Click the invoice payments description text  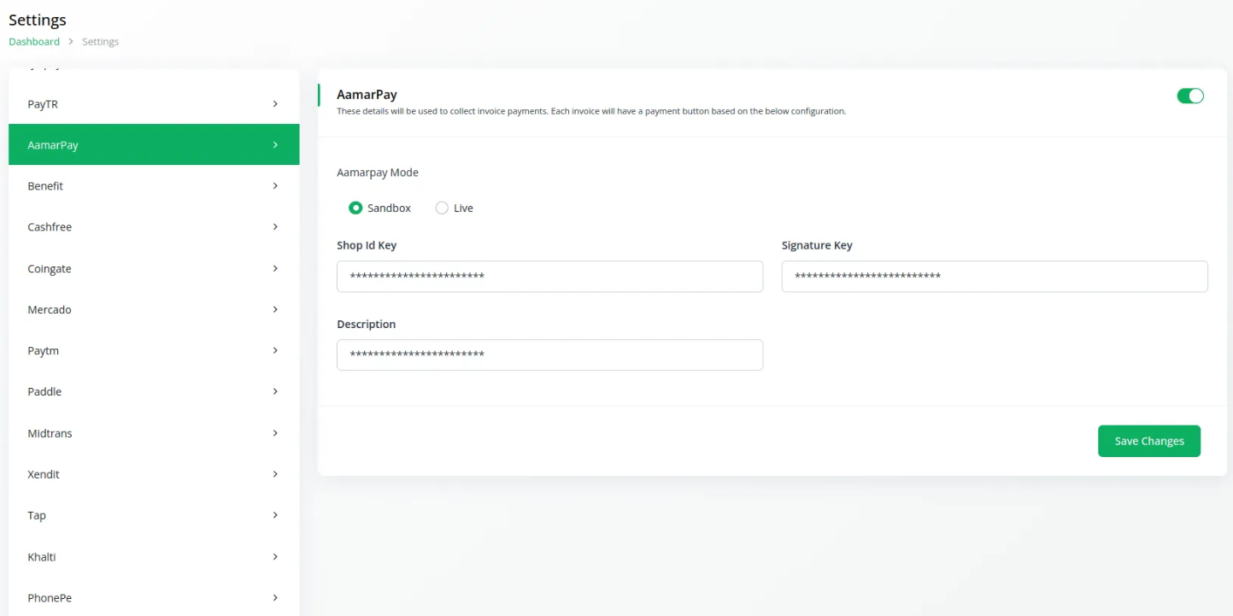pyautogui.click(x=591, y=111)
